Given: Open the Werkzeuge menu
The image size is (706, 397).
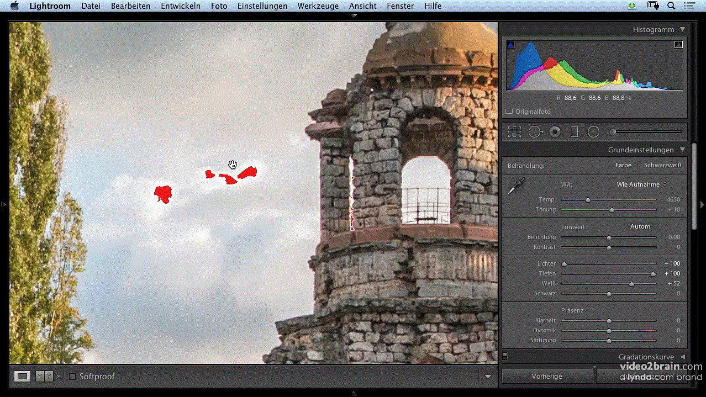Looking at the screenshot, I should (x=318, y=6).
